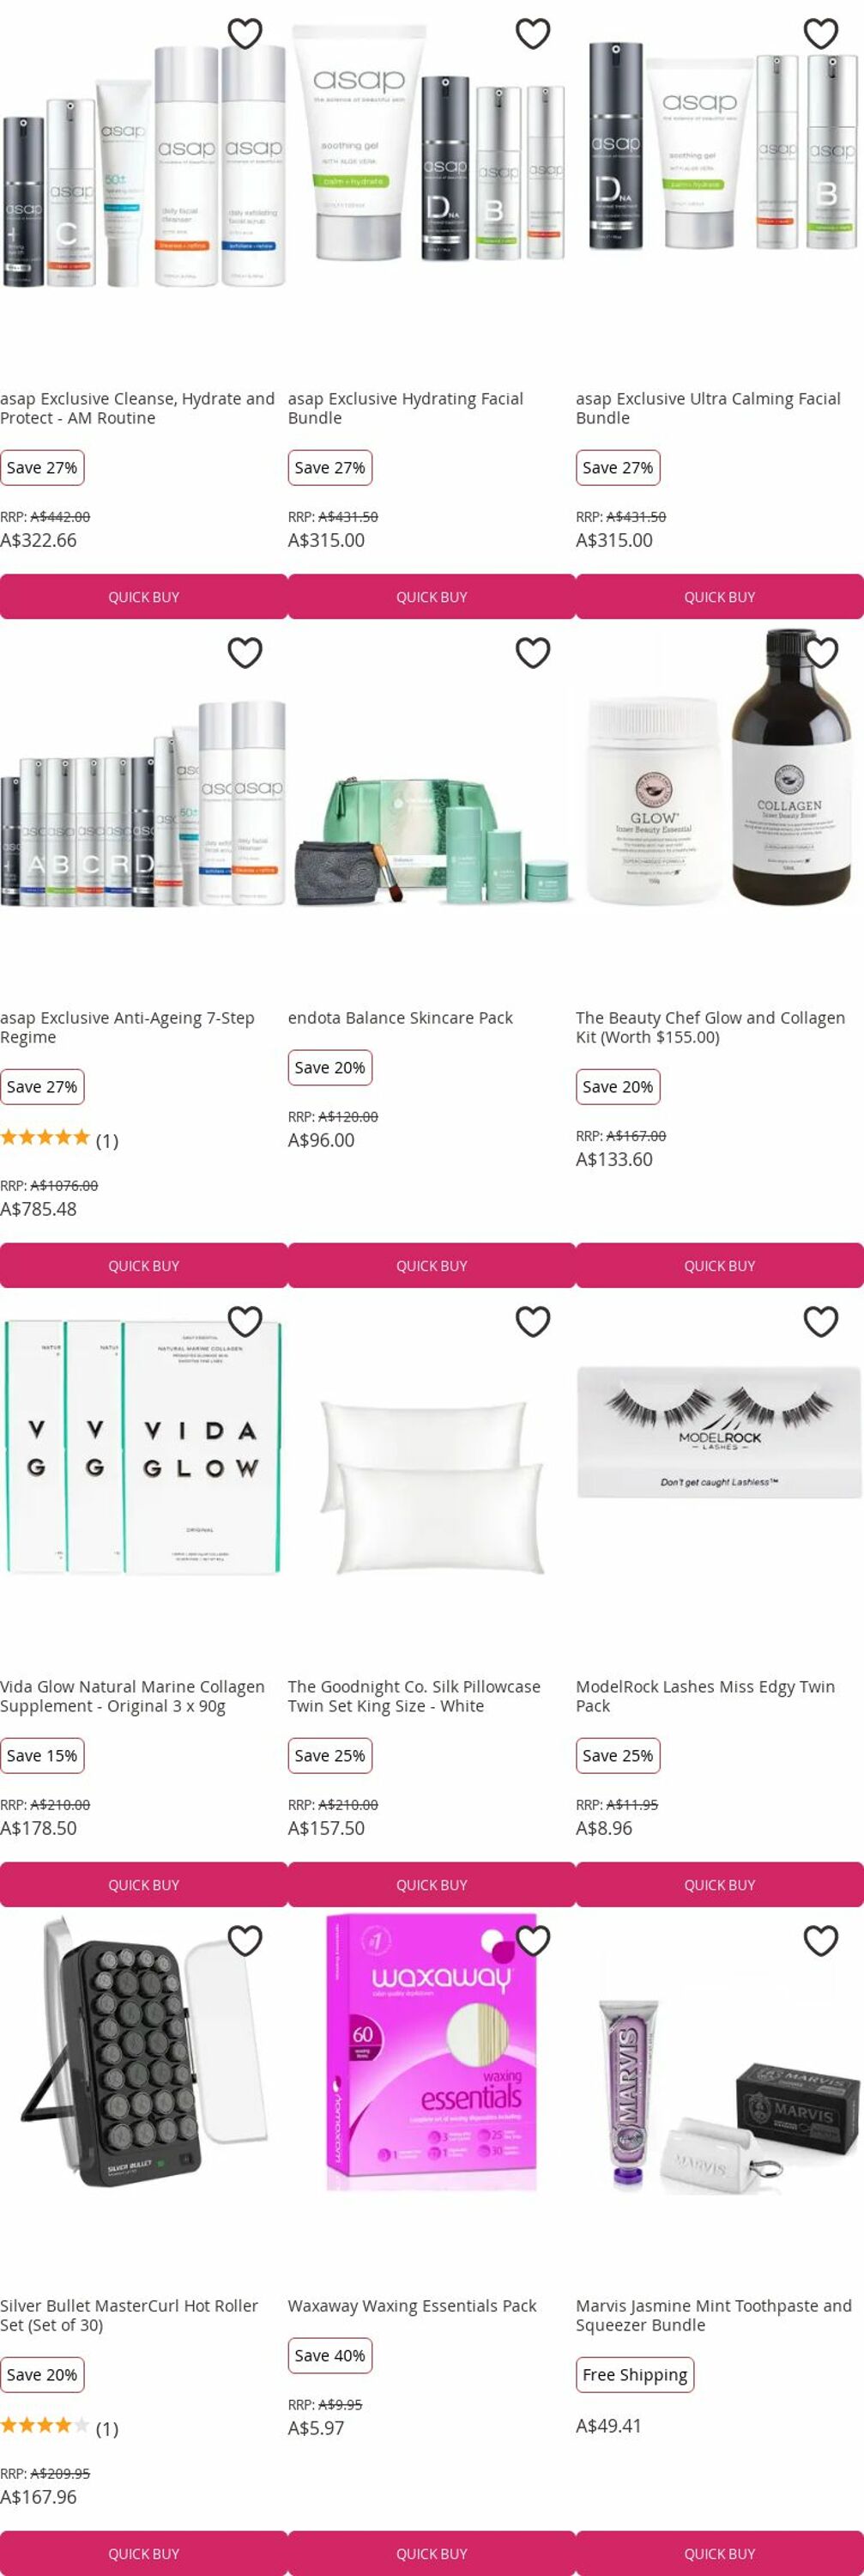This screenshot has width=864, height=2576.
Task: Save Vida Glow Marine Collagen to wishlist
Action: point(245,1322)
